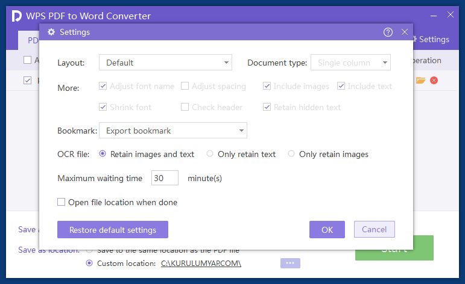Remove the file with the red delete icon

pos(434,80)
